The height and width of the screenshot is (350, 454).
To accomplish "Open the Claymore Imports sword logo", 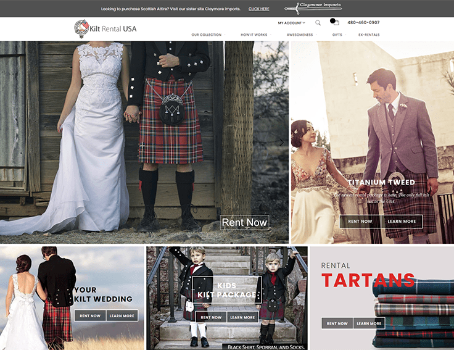I will click(x=313, y=9).
